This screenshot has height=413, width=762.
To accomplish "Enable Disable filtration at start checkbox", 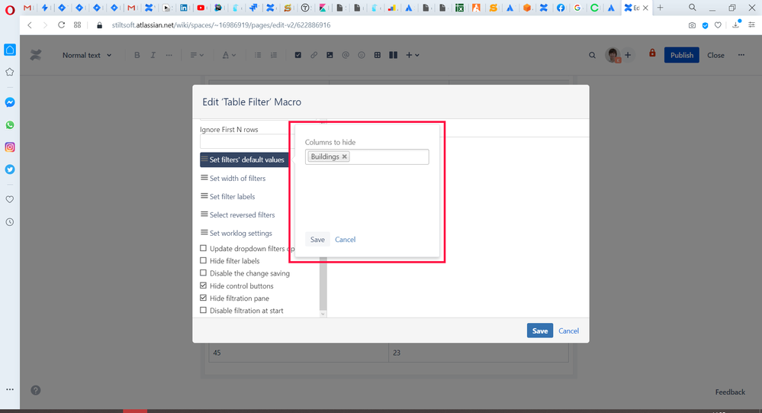I will (203, 311).
